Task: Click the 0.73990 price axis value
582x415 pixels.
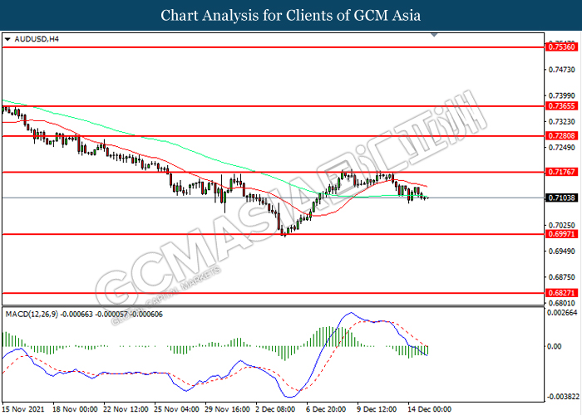Action: point(561,95)
